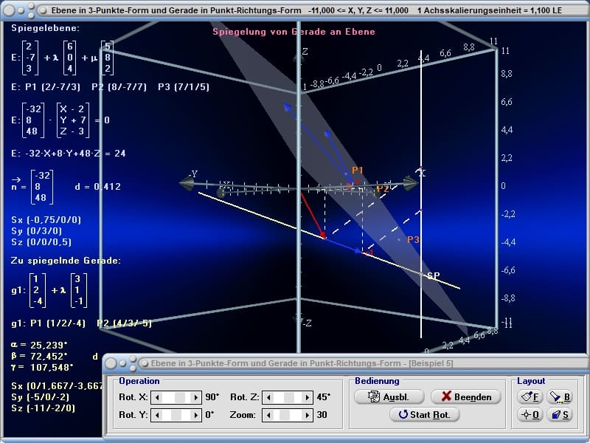Screen dimensions: 590x443
Task: Click the Beispiel 5 window title bar text
Action: click(302, 363)
